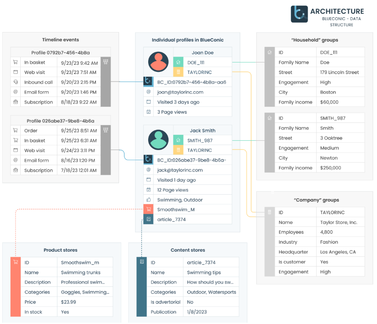Image resolution: width=377 pixels, height=324 pixels.
Task: Click the Visited 3 days ago row
Action: click(x=187, y=102)
